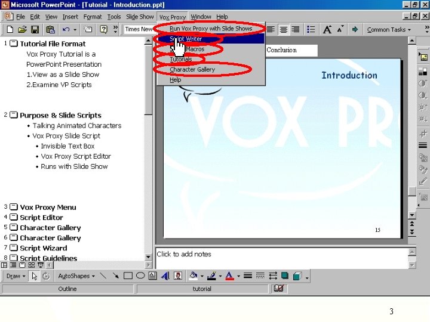430x322 pixels.
Task: Select slide 3 Vox Proxy Menu in outline
Action: [48, 208]
